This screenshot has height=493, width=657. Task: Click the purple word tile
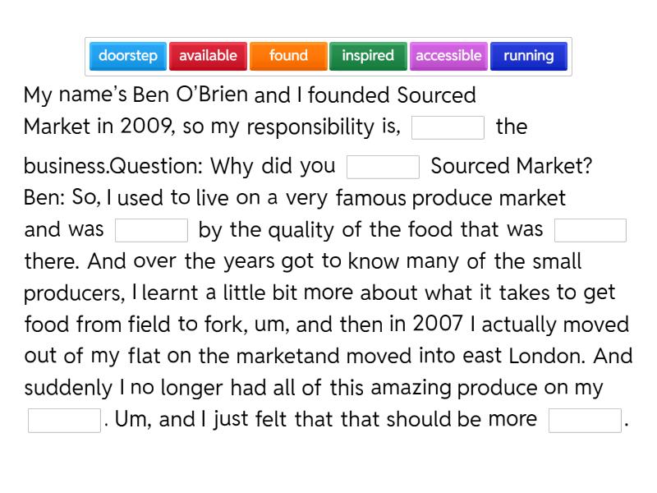pyautogui.click(x=448, y=56)
